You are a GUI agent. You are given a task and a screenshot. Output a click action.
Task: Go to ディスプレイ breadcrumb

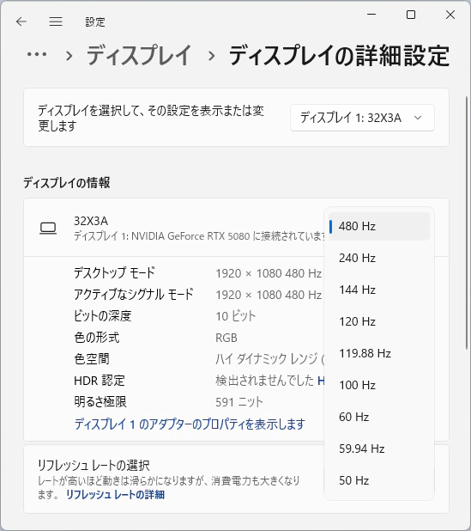point(139,55)
